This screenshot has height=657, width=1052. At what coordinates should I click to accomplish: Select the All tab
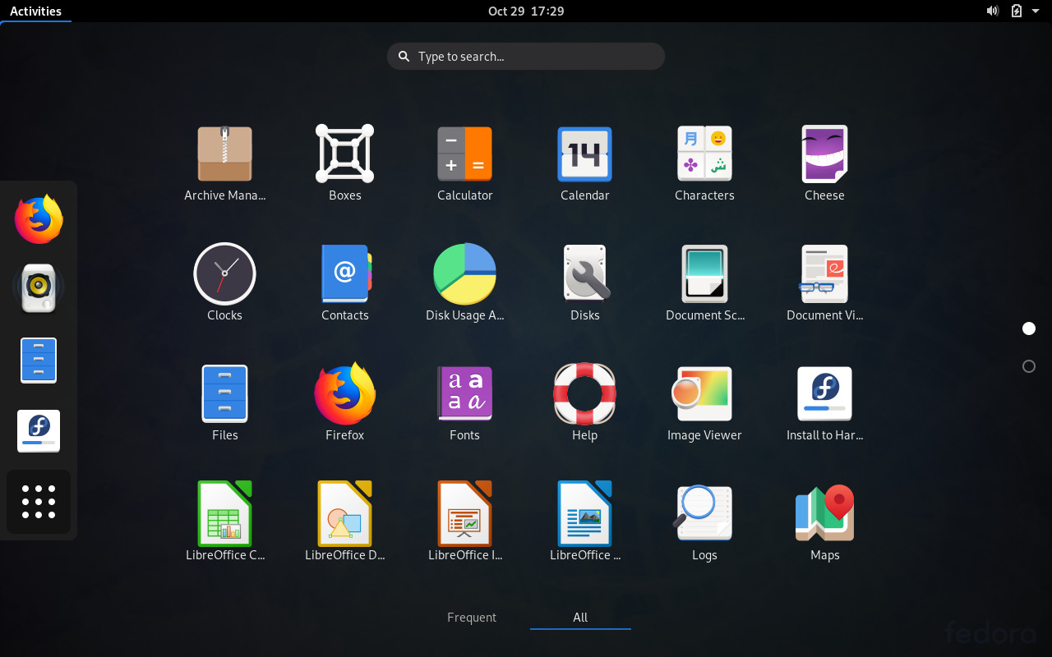(579, 617)
